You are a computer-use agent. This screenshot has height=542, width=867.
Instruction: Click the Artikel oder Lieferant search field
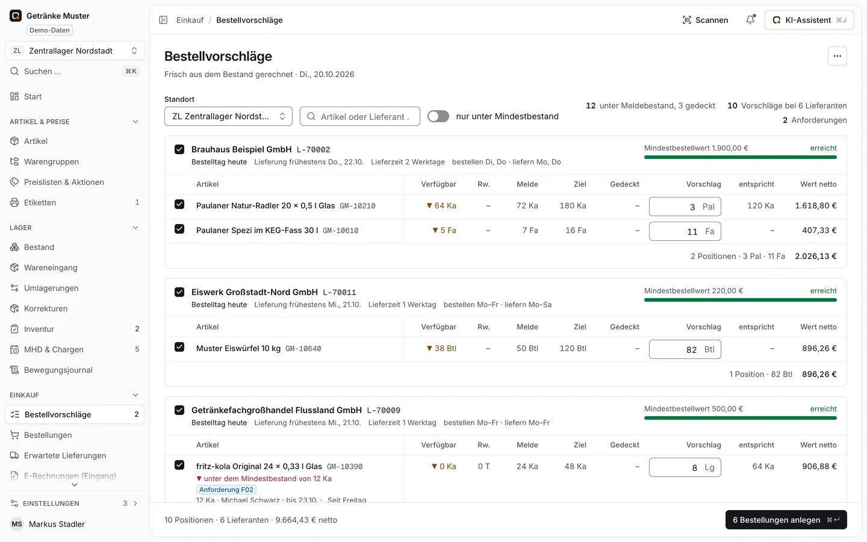(360, 116)
